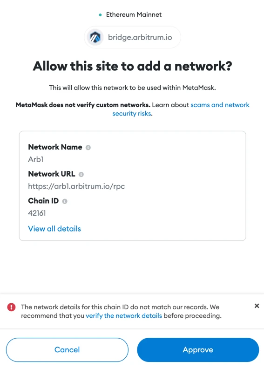
Task: Approve adding the network
Action: tap(198, 350)
